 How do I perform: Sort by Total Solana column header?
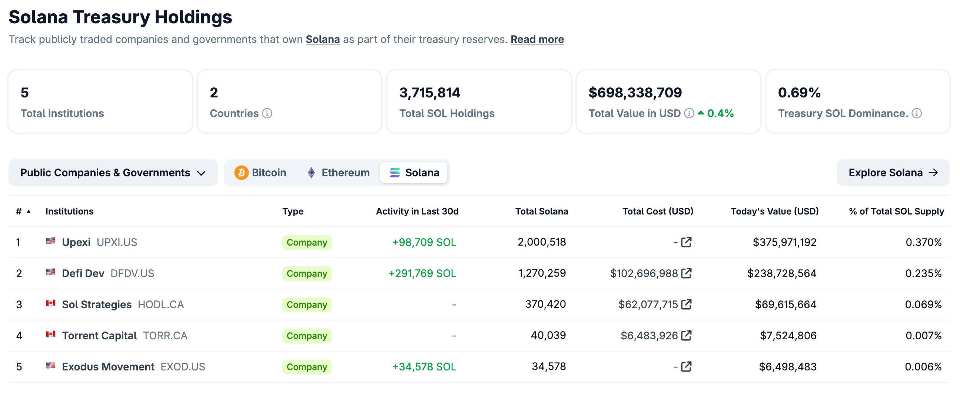tap(541, 212)
